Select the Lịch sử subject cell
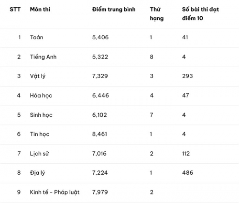The image size is (239, 203). [x=39, y=154]
